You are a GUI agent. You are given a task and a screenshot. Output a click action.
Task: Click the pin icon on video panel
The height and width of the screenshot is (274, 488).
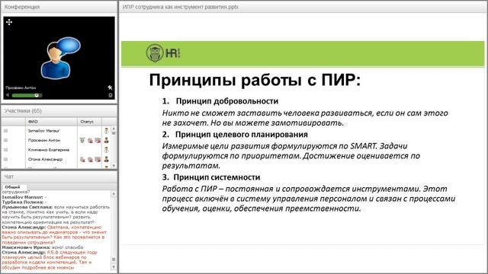point(110,88)
